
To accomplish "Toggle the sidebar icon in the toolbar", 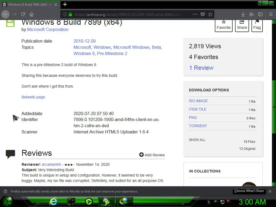I will coord(260,14).
